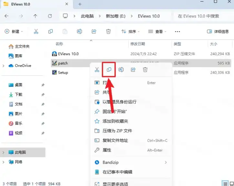Expand the Bandizip submenu arrow

pos(166,162)
